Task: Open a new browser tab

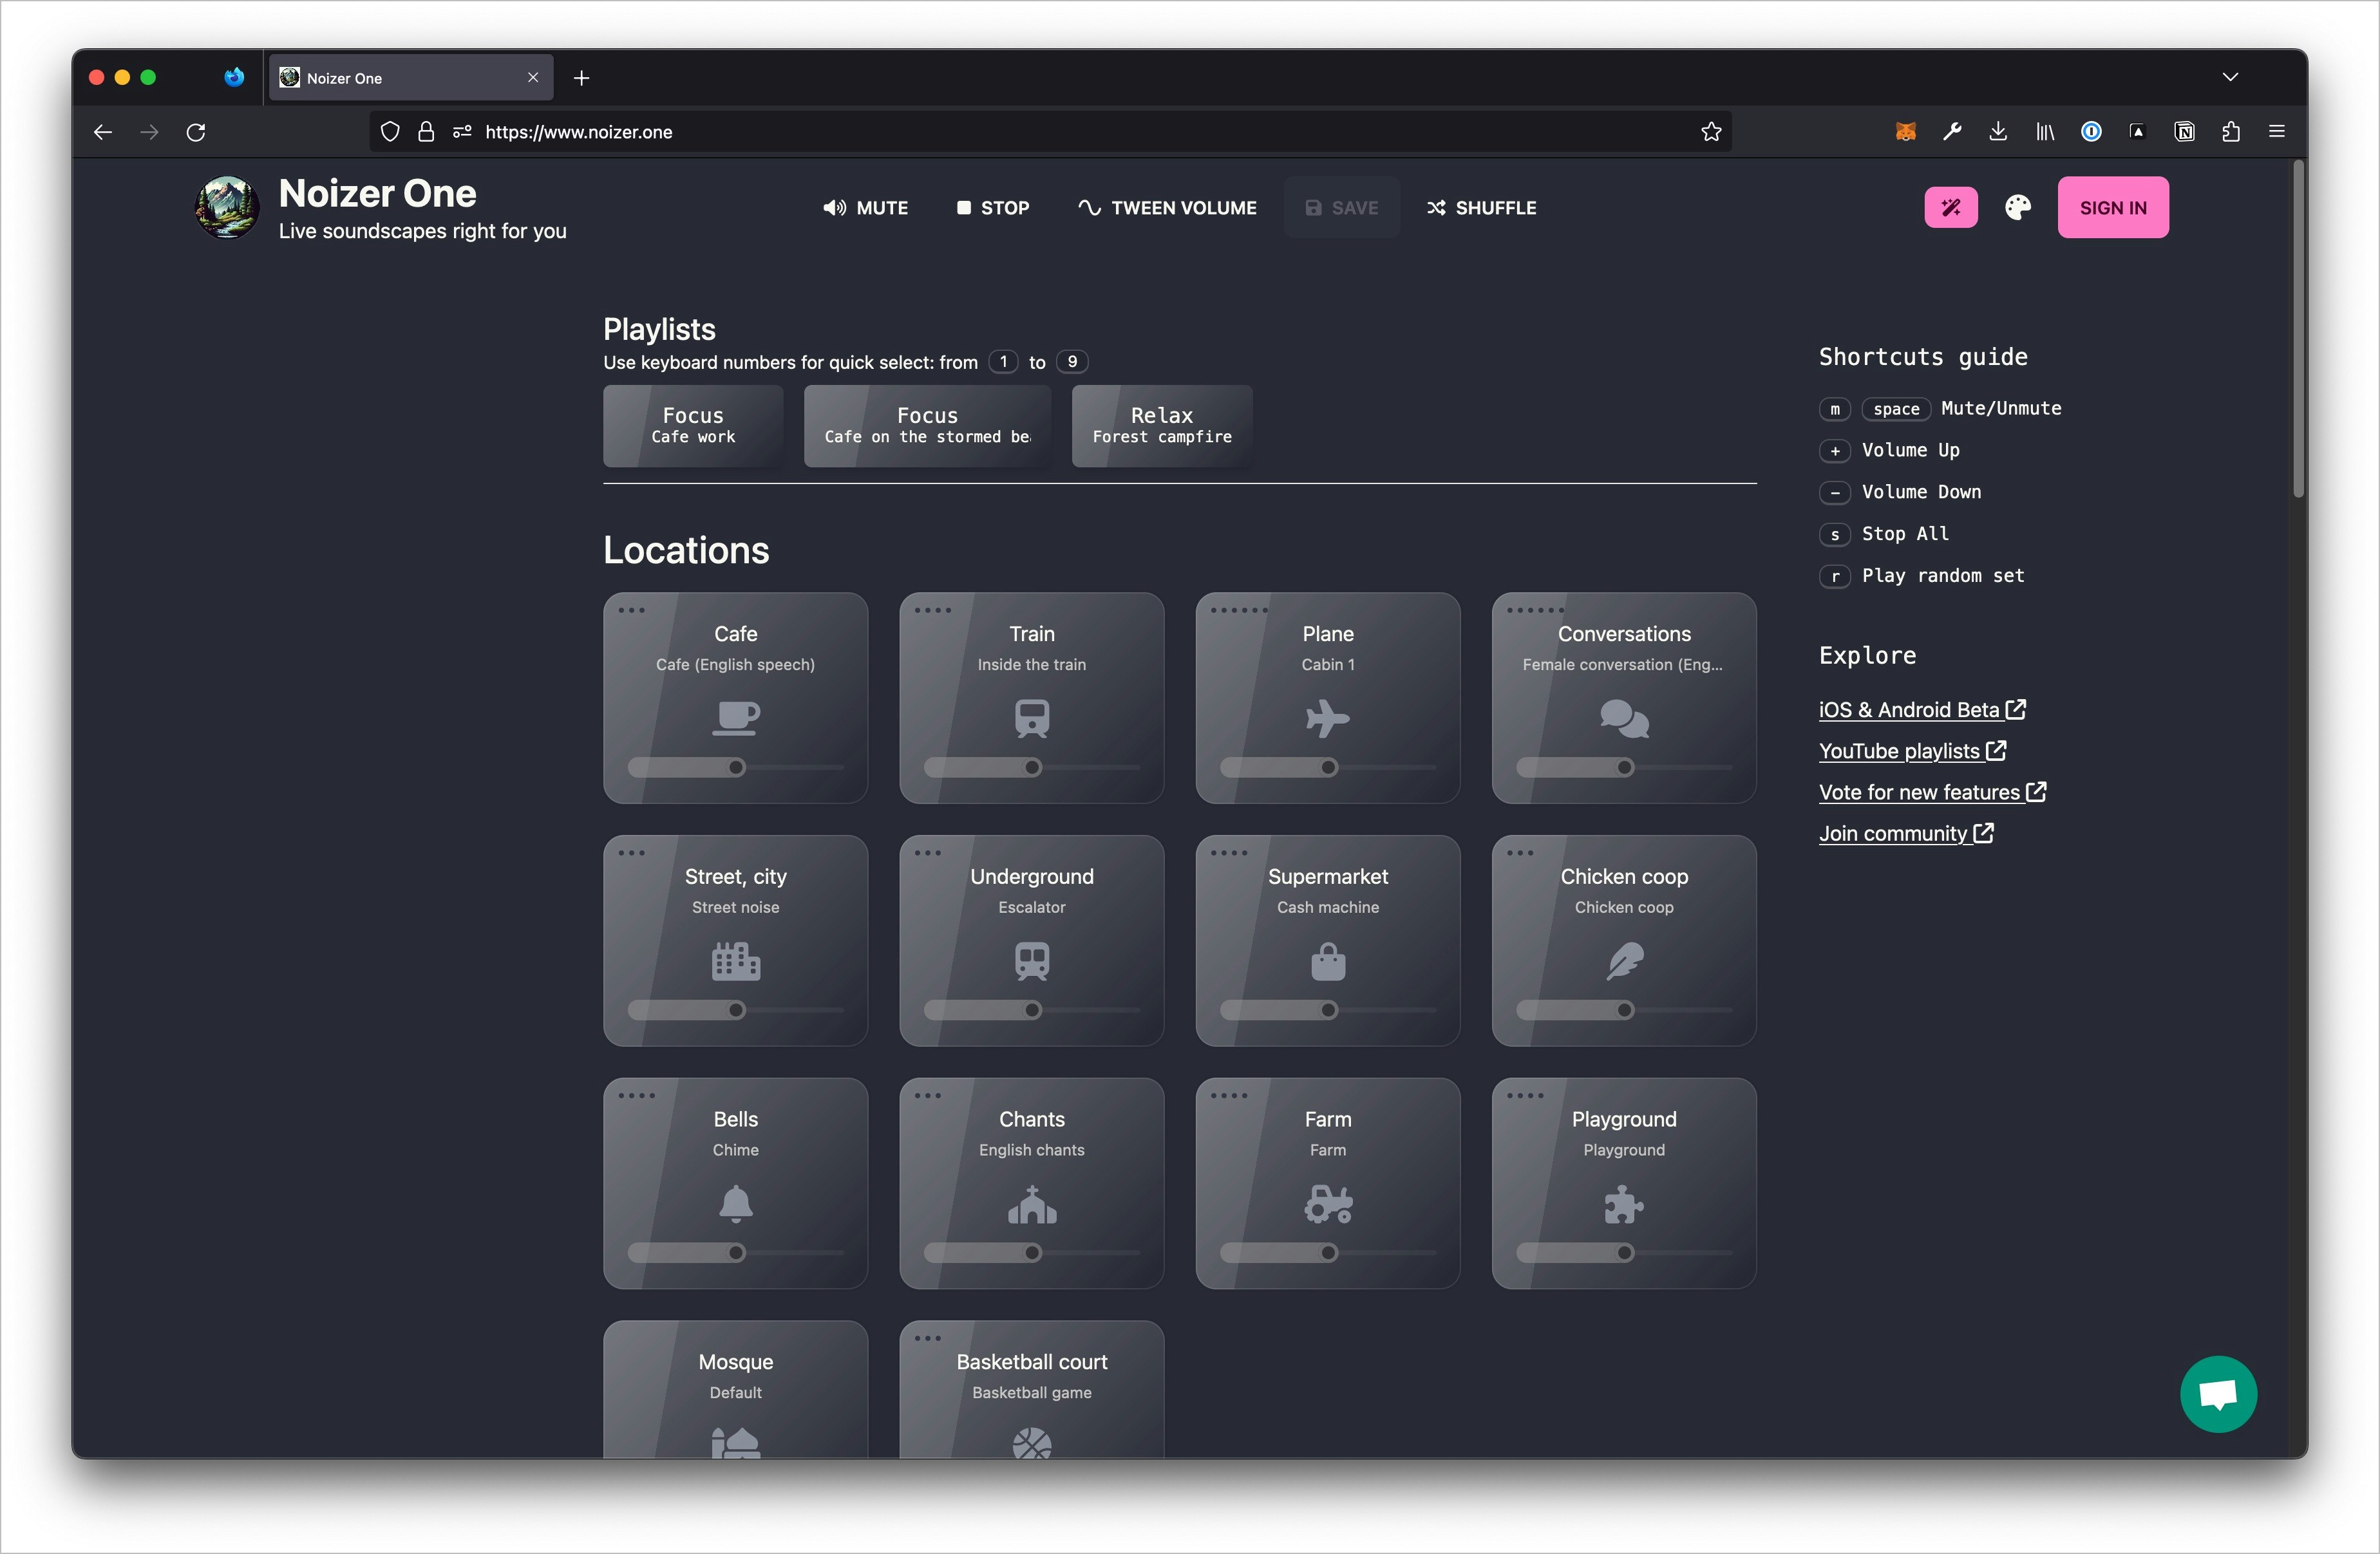Action: (x=582, y=78)
